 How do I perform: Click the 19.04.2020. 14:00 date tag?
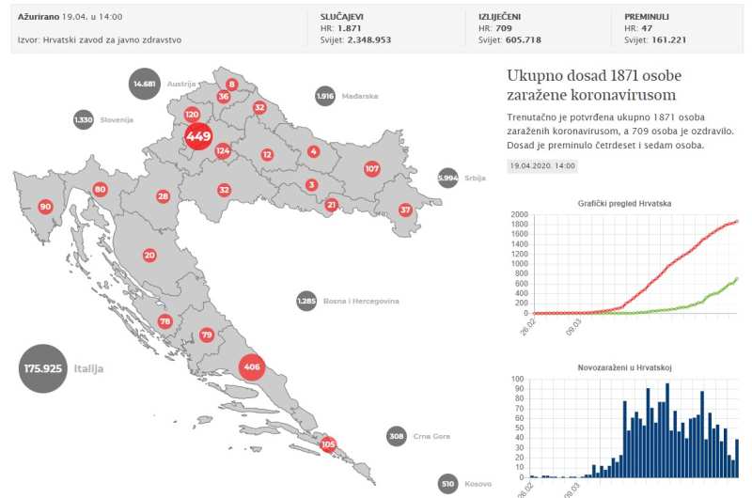(x=541, y=165)
